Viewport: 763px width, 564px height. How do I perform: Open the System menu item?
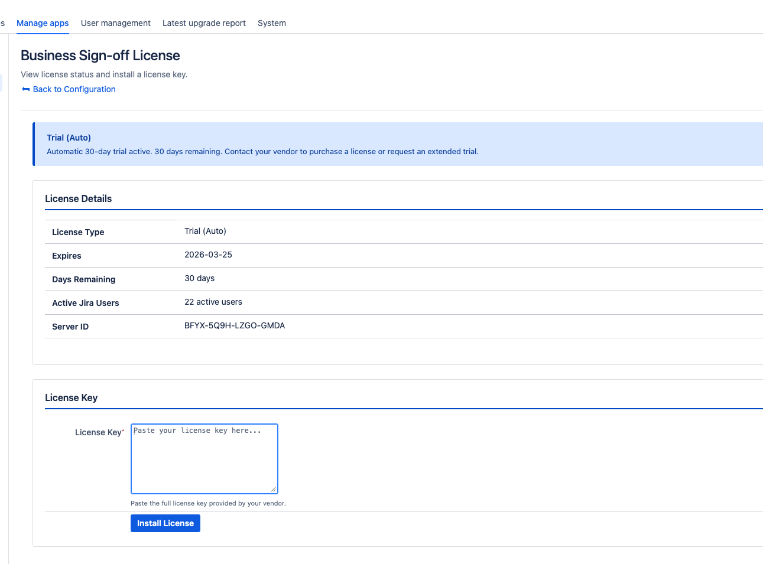click(271, 23)
